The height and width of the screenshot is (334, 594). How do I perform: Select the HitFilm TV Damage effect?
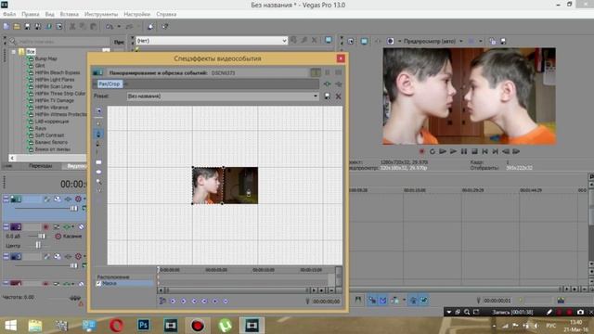point(54,100)
